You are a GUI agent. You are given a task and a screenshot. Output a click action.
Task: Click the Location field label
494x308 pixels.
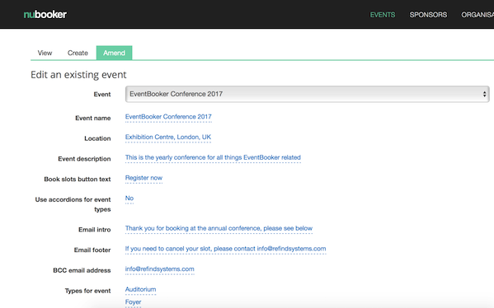click(97, 138)
